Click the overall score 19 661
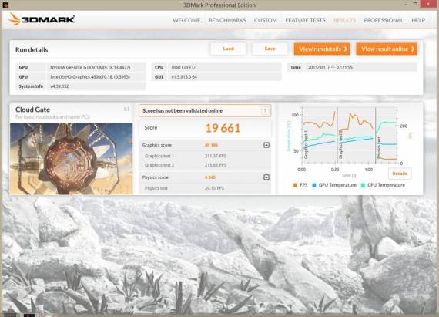The height and width of the screenshot is (317, 439). pyautogui.click(x=223, y=128)
